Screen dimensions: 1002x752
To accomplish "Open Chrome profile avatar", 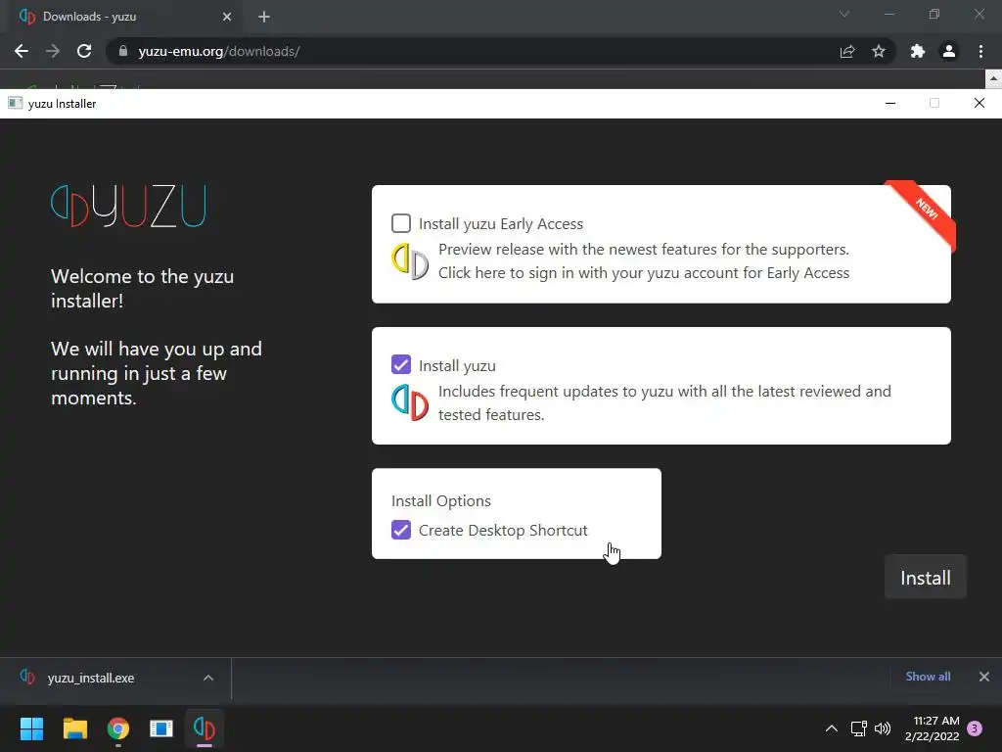I will [949, 51].
